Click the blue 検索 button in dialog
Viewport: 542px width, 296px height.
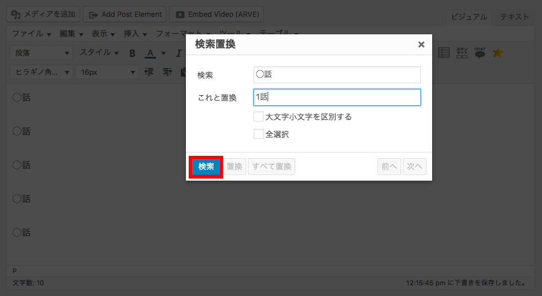coord(206,167)
